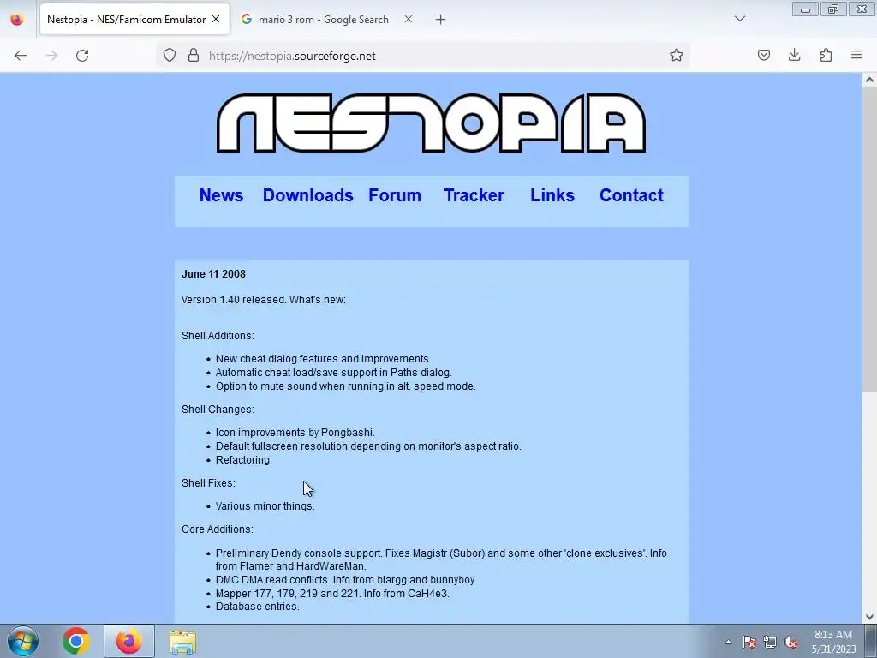Open the Firefox View icon
This screenshot has width=877, height=658.
click(x=17, y=20)
